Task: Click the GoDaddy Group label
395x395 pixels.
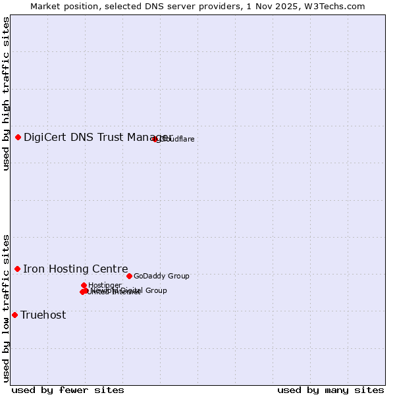Action: (161, 276)
